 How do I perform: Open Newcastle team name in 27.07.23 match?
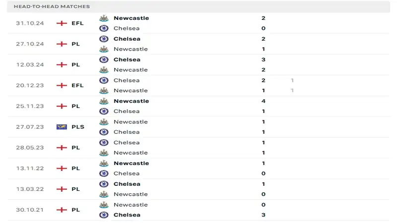click(131, 121)
